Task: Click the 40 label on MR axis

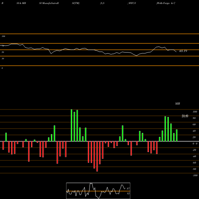Action: pos(194,131)
